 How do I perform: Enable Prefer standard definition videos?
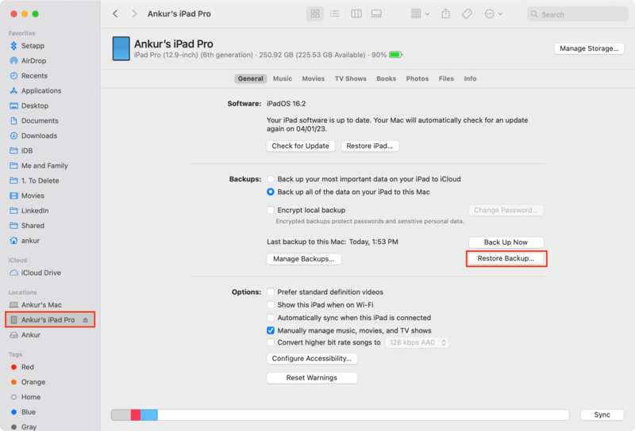click(x=271, y=292)
